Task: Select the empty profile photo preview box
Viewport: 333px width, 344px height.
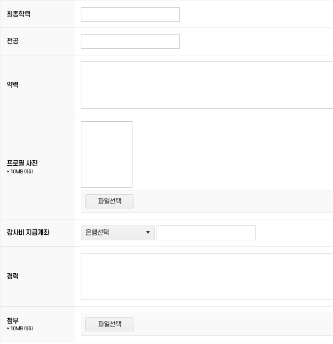Action: pos(107,154)
